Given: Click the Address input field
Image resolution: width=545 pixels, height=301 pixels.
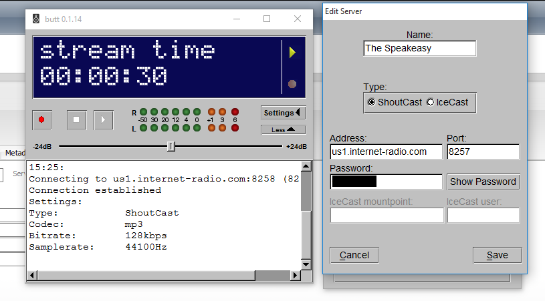Looking at the screenshot, I should pyautogui.click(x=386, y=152).
